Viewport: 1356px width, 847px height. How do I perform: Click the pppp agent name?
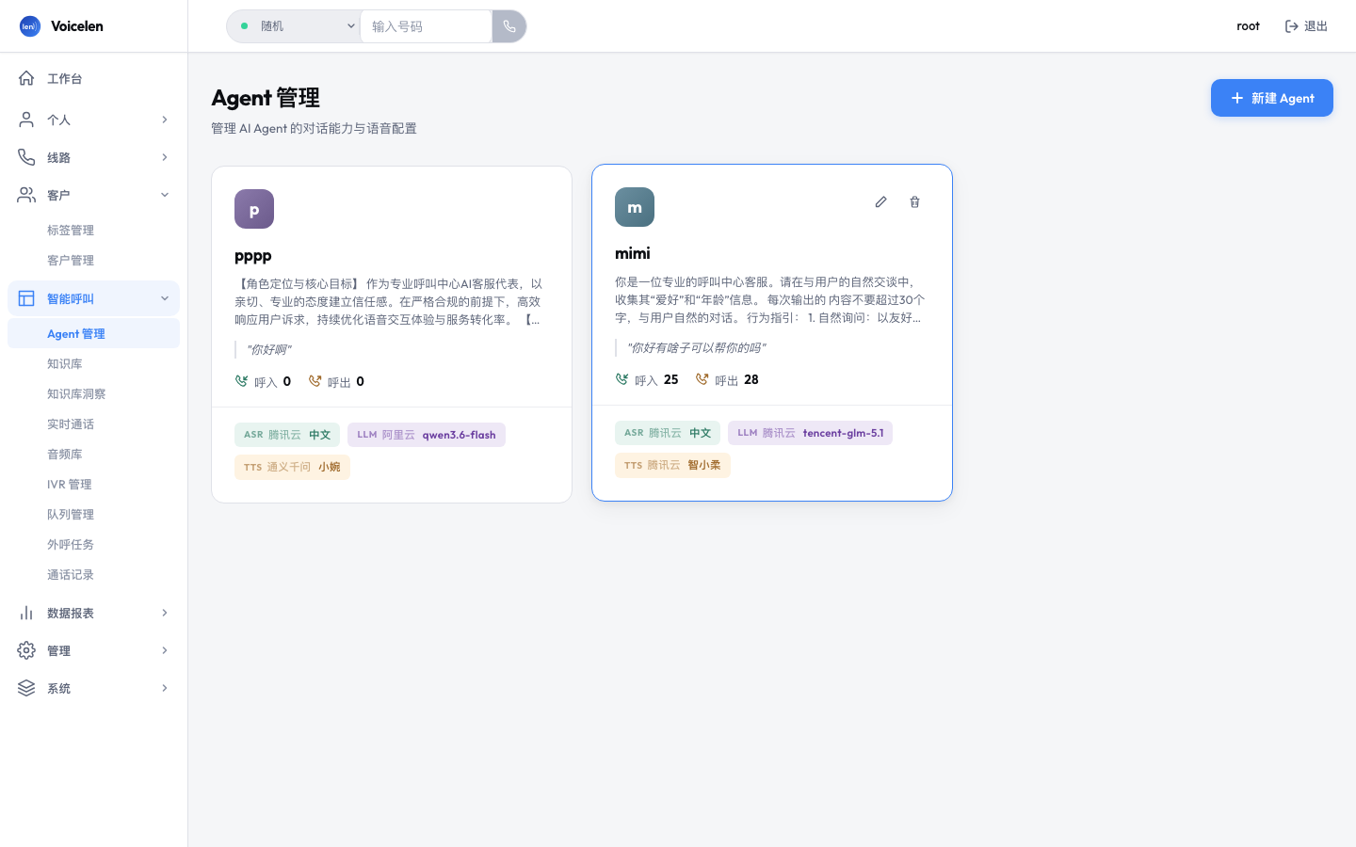tap(253, 255)
